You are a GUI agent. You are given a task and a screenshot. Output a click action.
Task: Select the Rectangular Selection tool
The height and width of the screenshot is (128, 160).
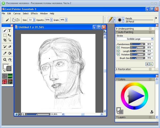(5, 35)
